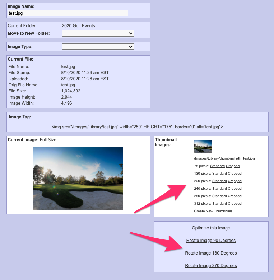The height and width of the screenshot is (280, 274).
Task: Click Image Height value 2,944
Action: pos(66,97)
